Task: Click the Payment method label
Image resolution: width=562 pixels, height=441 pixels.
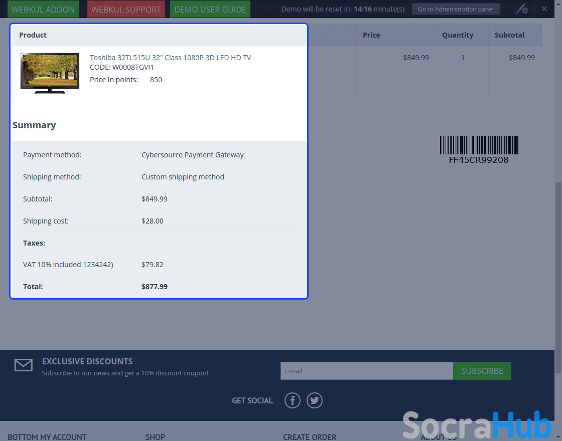Action: coord(52,155)
